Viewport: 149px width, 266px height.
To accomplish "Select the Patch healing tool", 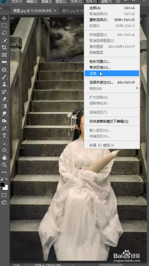I will tap(4, 70).
